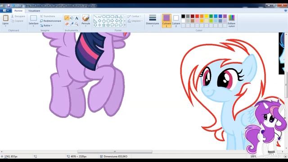This screenshot has height=162, width=288.
Task: Choose the Rounded rectangle shape
Action: click(112, 17)
